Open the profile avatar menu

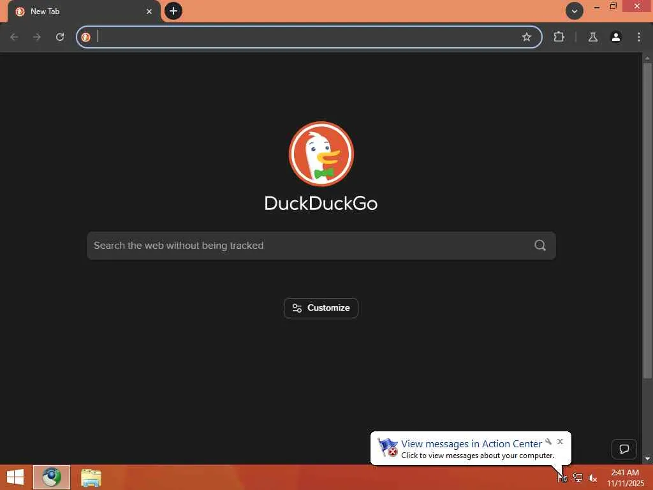[616, 37]
